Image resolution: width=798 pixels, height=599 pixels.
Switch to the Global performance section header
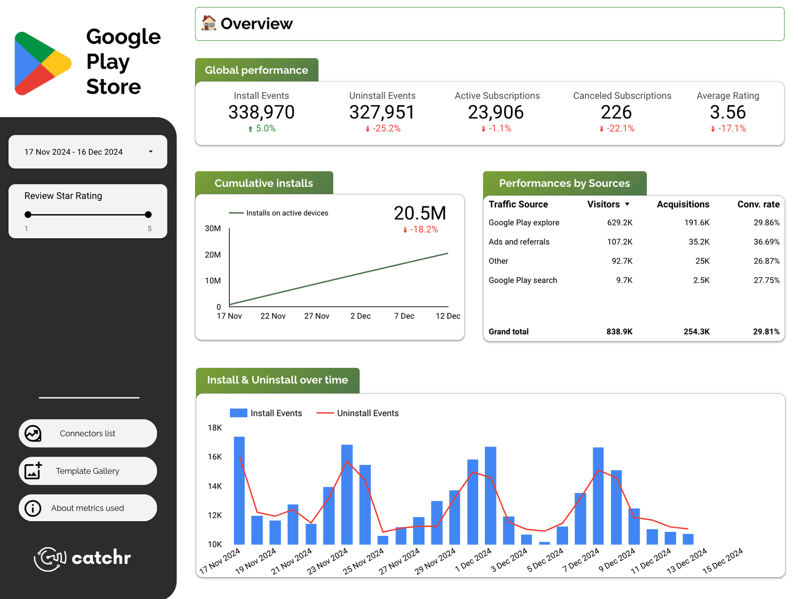point(256,70)
